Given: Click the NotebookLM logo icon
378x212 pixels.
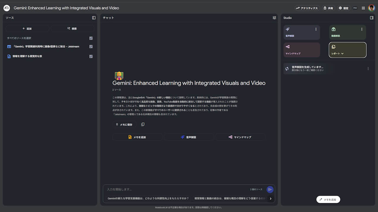Looking at the screenshot, I should point(7,8).
